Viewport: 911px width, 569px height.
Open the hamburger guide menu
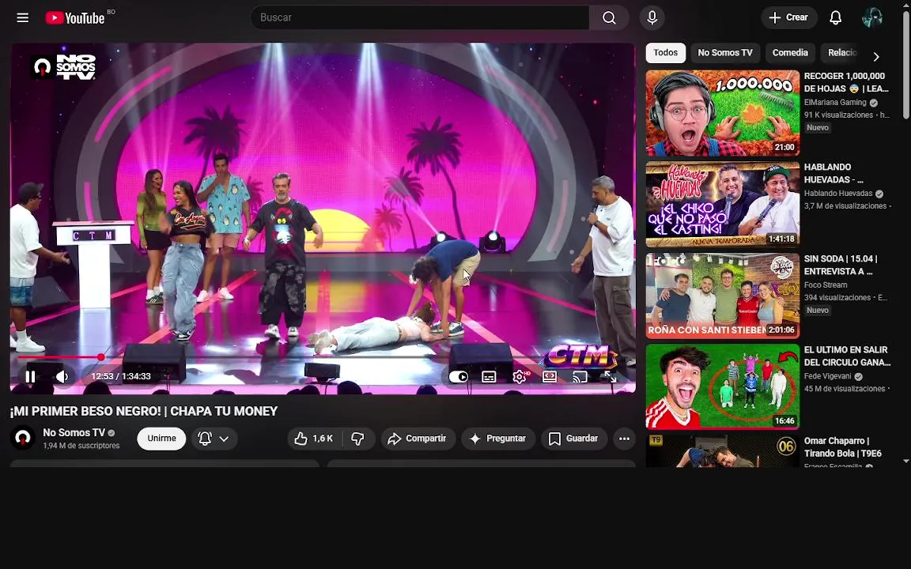coord(23,17)
